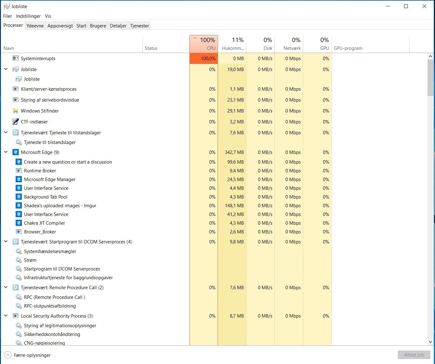This screenshot has height=364, width=435.
Task: Switch to the Appoversigt tab
Action: coord(60,26)
